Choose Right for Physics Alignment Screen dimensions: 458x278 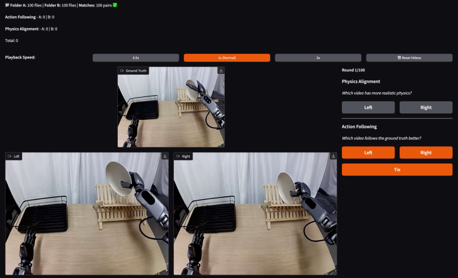pos(426,107)
